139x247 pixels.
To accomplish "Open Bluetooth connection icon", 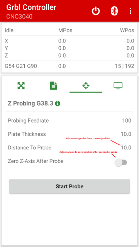I will (114, 11).
